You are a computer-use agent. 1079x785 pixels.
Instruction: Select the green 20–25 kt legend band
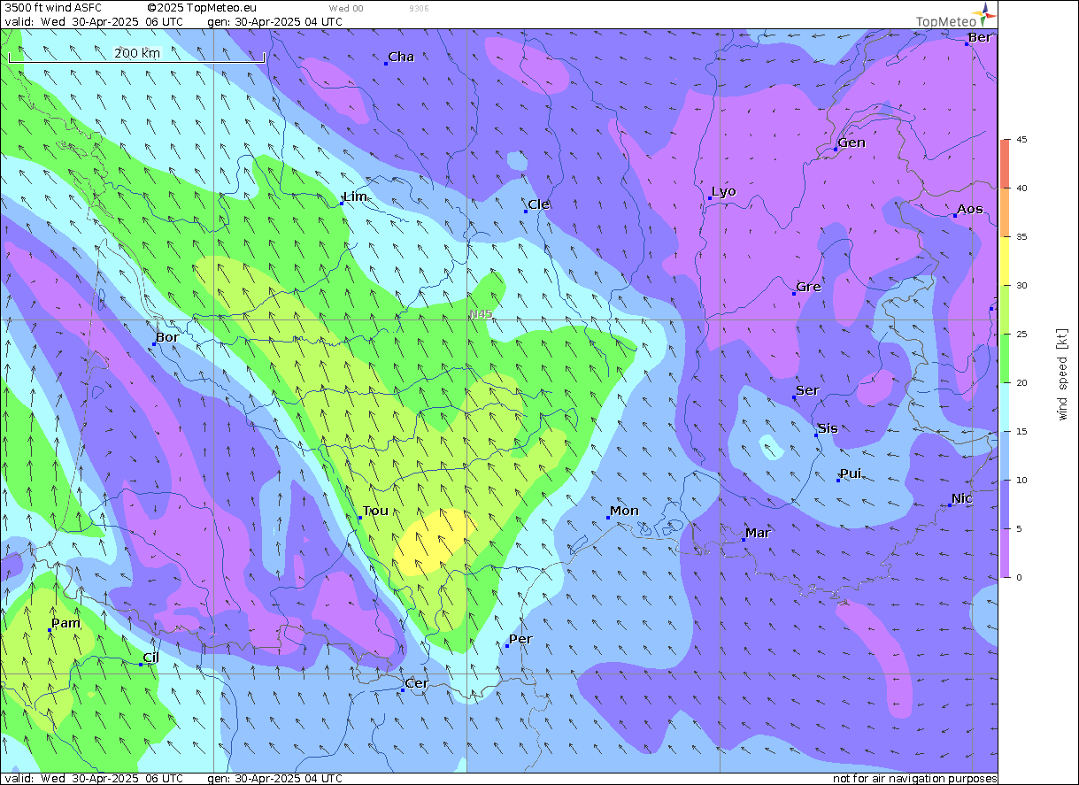[1005, 358]
